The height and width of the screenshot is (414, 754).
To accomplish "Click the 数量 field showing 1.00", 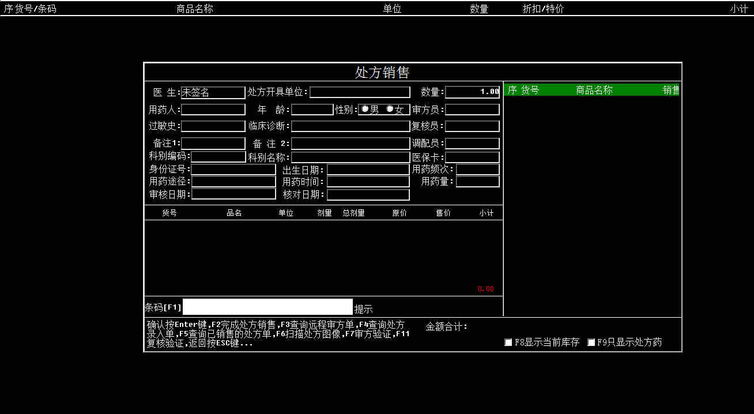I will [472, 92].
